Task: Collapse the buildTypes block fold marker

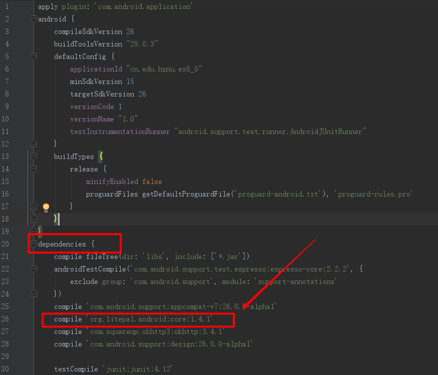Action: (34, 156)
